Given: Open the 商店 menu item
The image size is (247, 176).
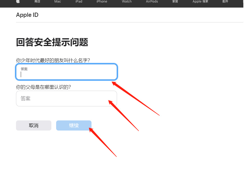Looking at the screenshot, I should (x=37, y=2).
